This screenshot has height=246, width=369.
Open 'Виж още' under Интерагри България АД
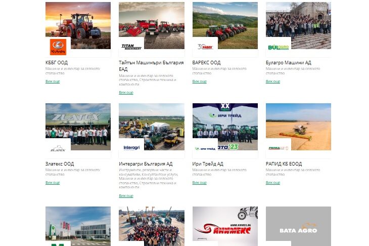click(x=126, y=195)
